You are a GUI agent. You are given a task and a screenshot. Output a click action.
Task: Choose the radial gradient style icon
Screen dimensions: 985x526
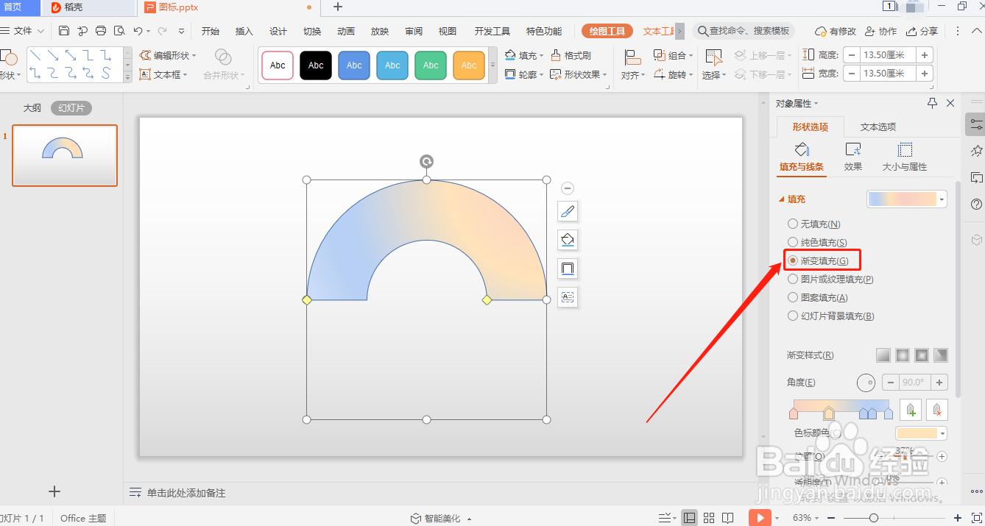(903, 355)
